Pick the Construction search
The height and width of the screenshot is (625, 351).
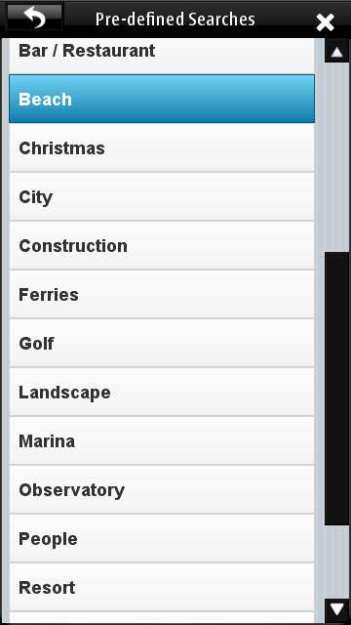pos(162,245)
